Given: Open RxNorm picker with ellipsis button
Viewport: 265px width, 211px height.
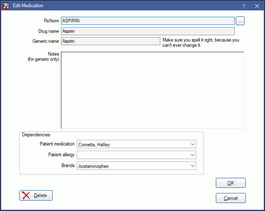Looking at the screenshot, I should [240, 21].
